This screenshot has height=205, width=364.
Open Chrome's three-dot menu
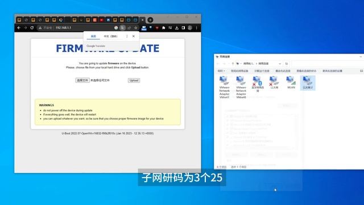196,28
